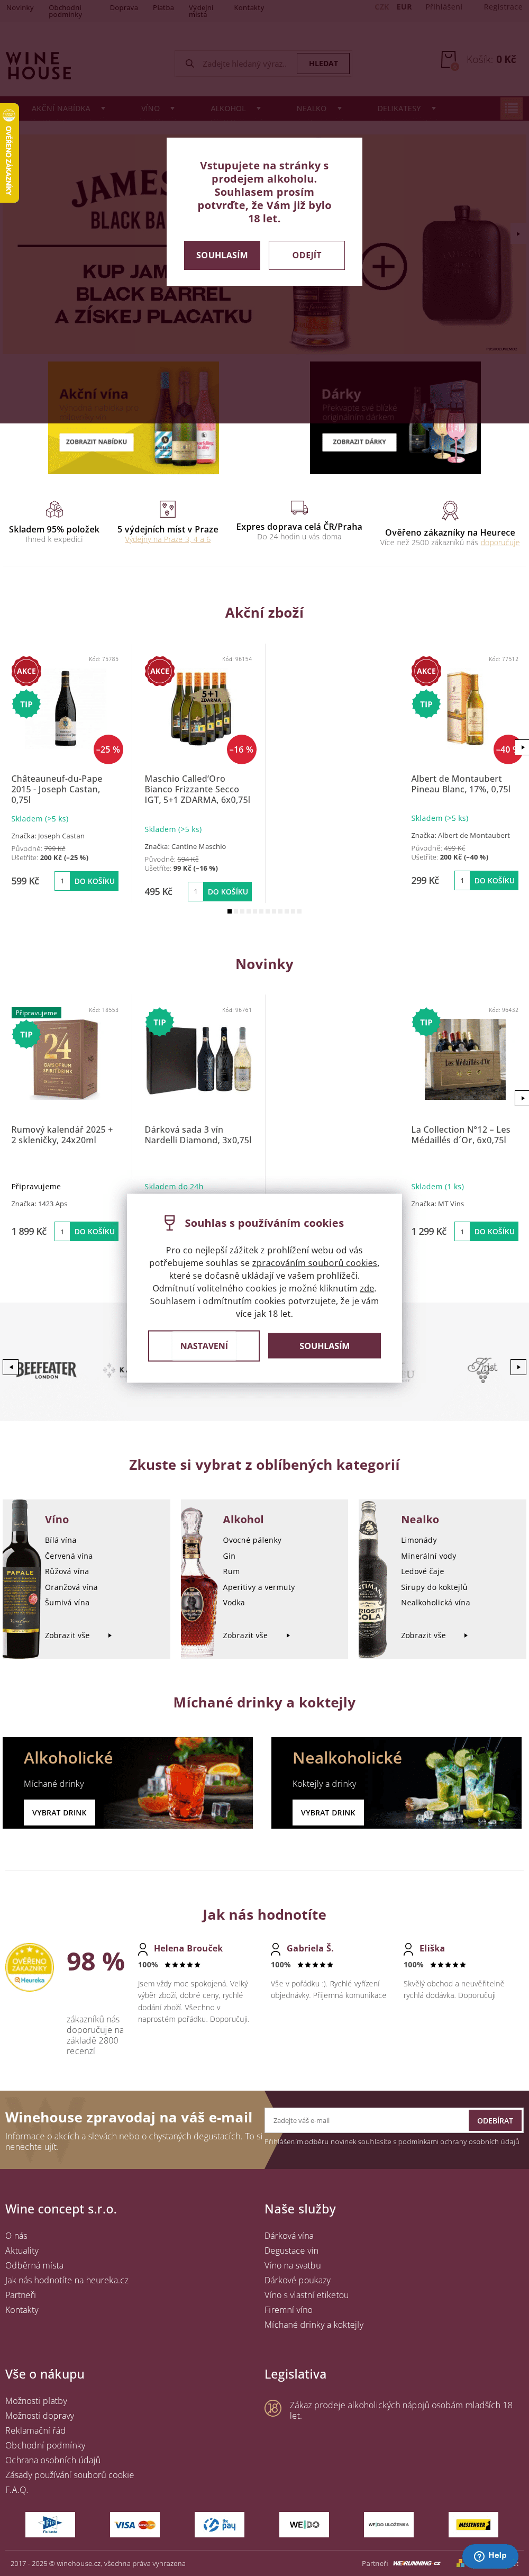Click the shopping cart icon
This screenshot has width=529, height=2576.
pyautogui.click(x=448, y=60)
